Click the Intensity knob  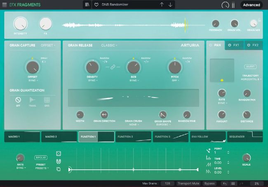20,24
